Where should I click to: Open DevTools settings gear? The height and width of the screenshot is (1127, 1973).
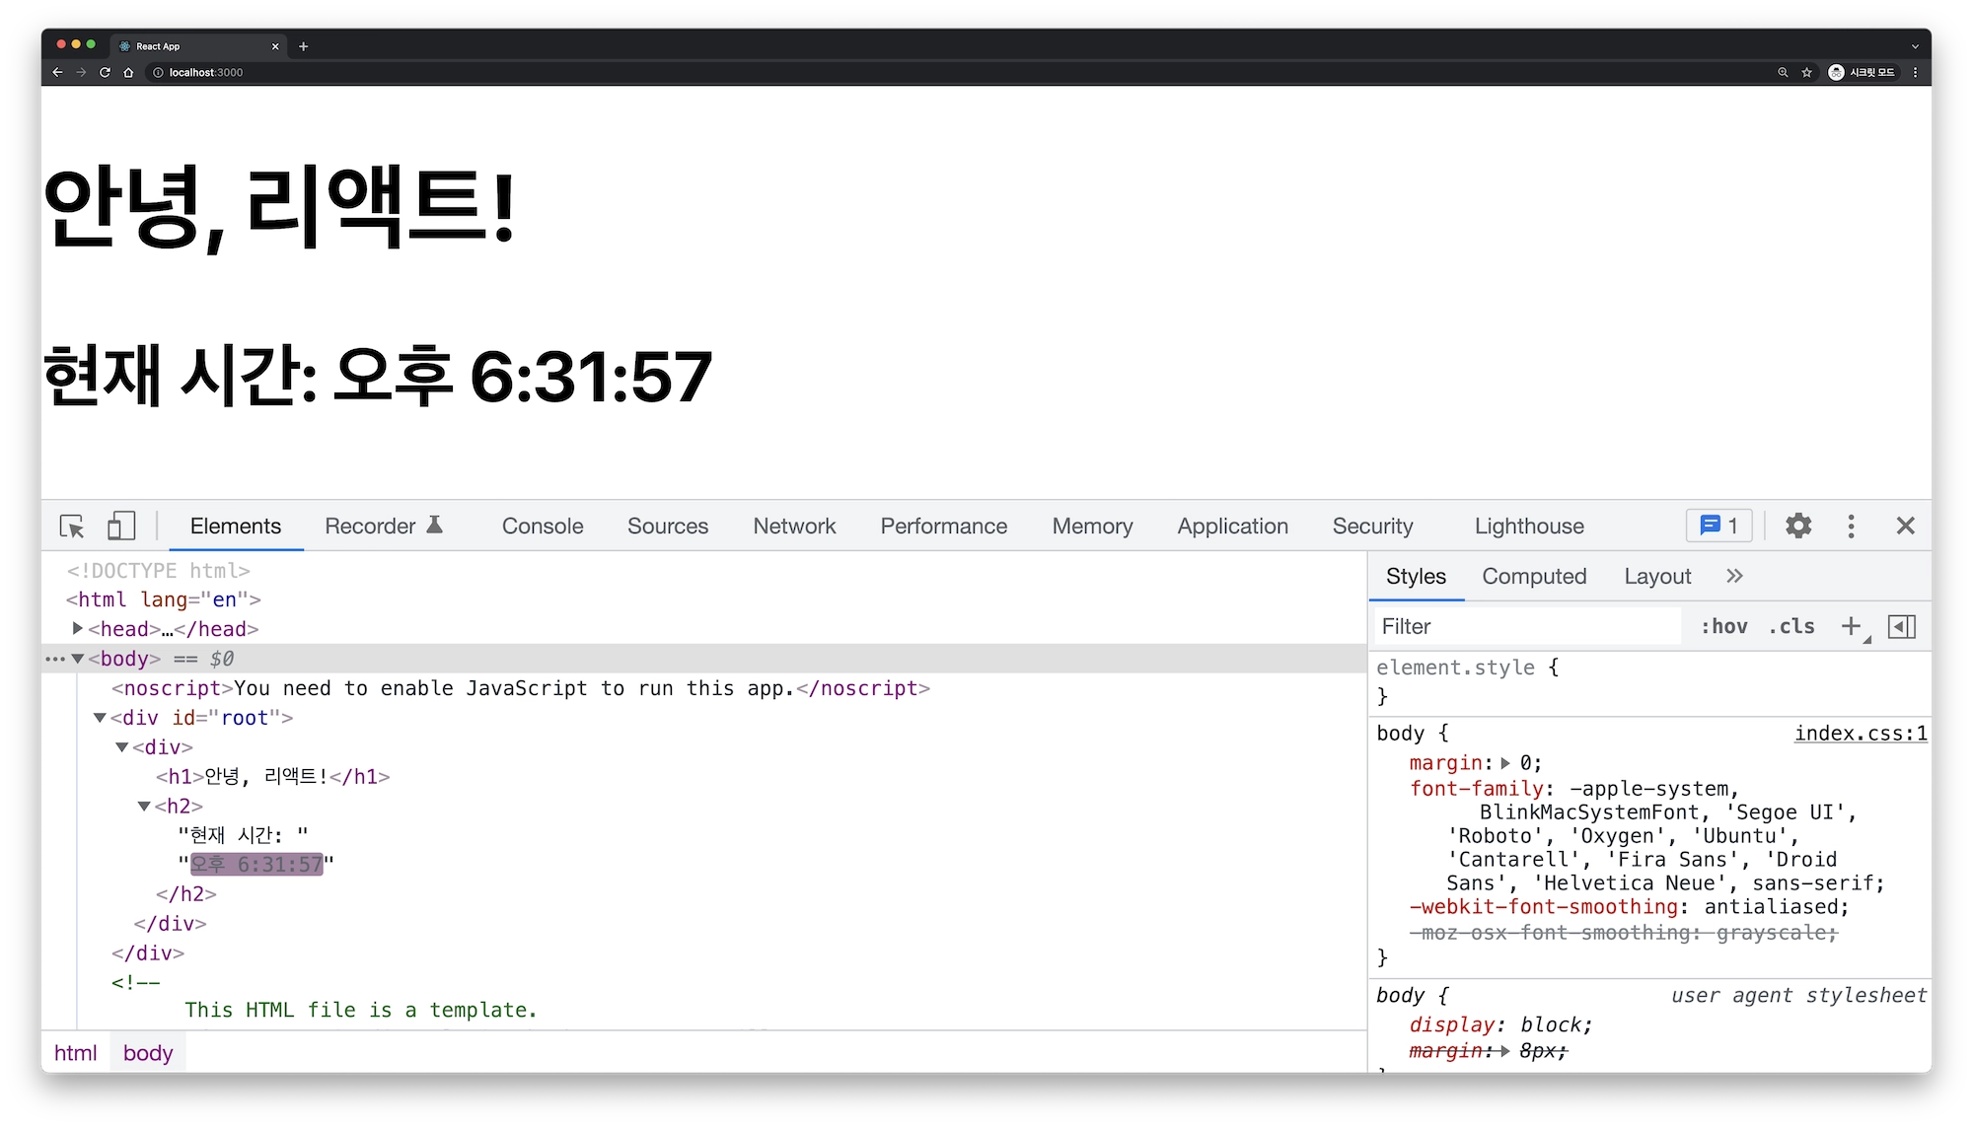(1798, 526)
